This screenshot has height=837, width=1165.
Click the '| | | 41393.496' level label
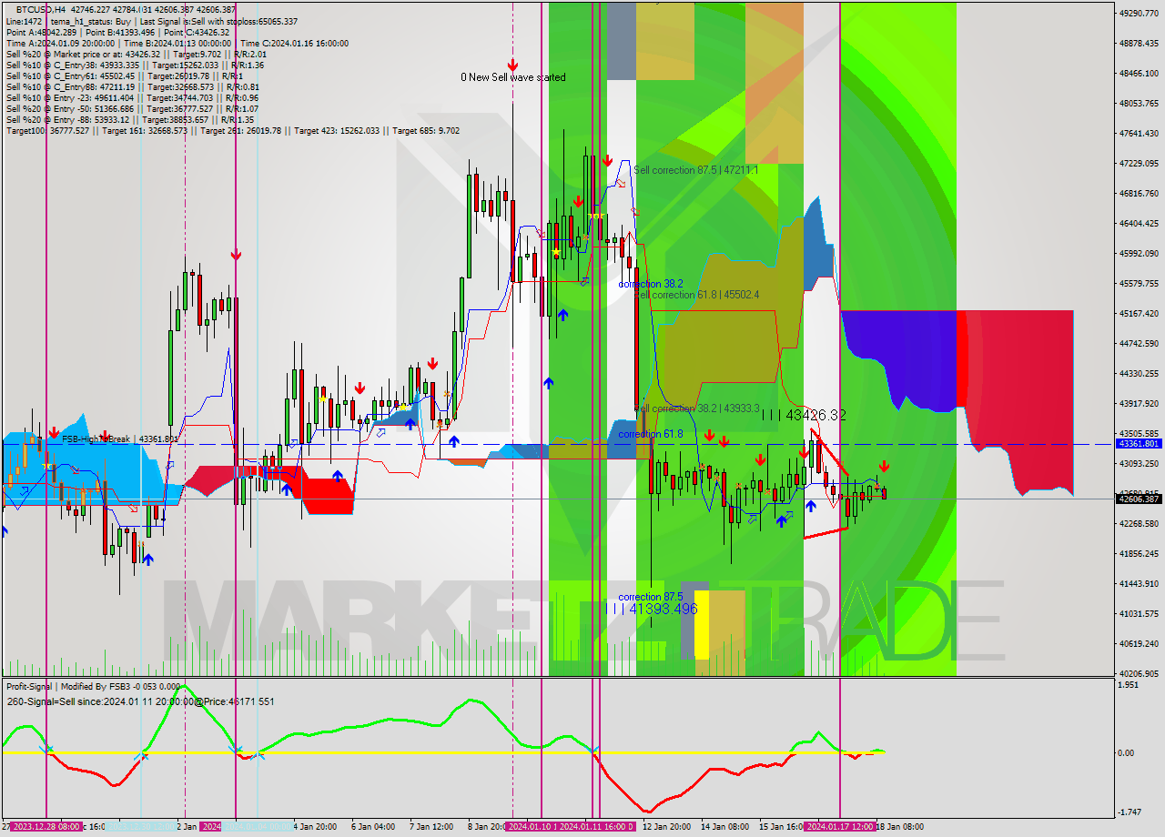pos(652,609)
